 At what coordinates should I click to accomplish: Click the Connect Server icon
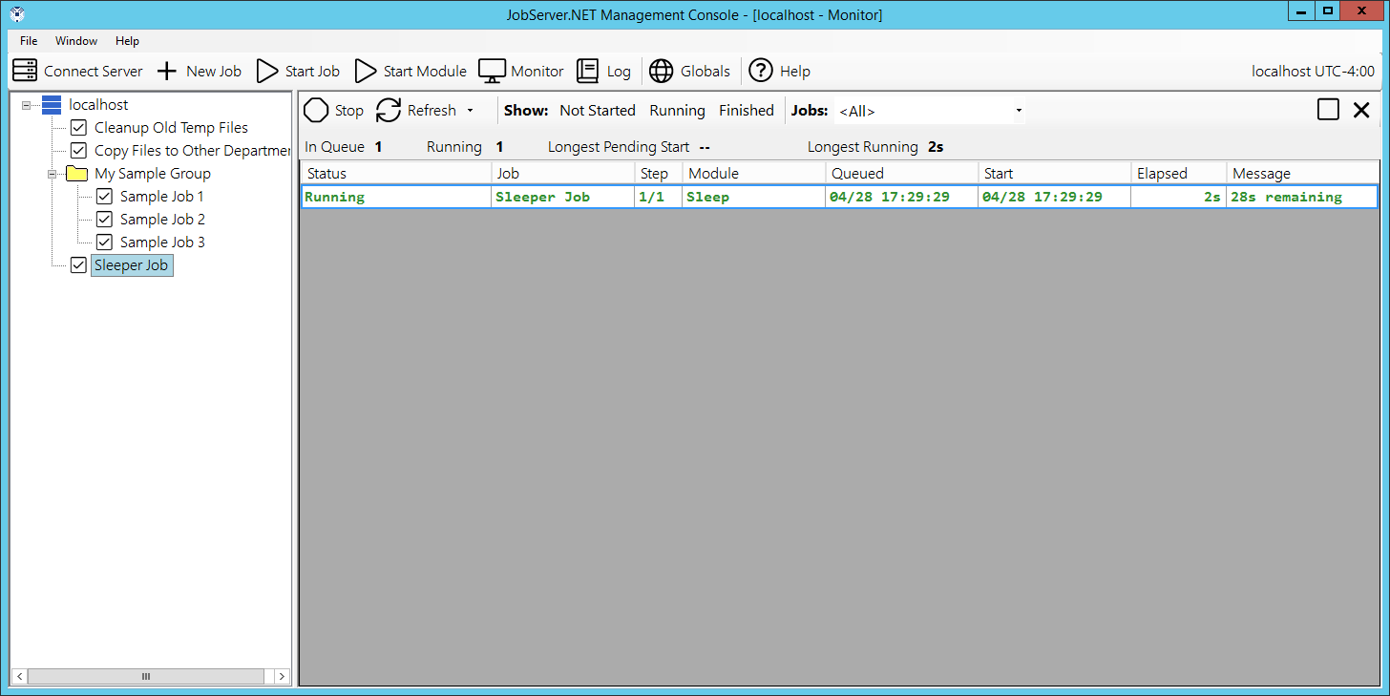tap(25, 71)
